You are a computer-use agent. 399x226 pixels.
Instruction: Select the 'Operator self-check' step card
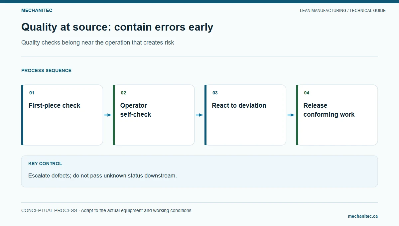(x=154, y=115)
